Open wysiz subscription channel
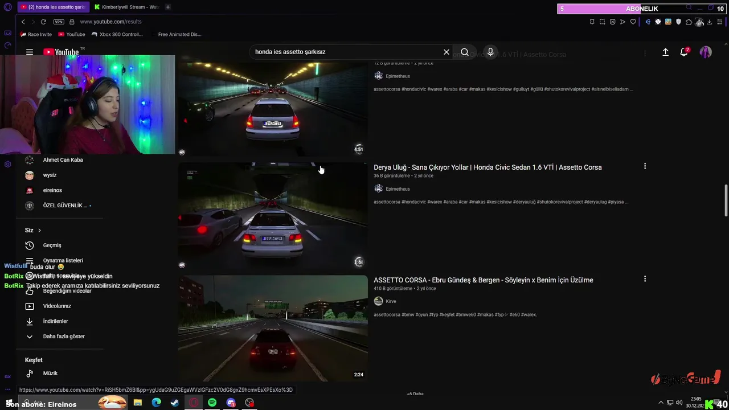The height and width of the screenshot is (410, 729). [50, 175]
